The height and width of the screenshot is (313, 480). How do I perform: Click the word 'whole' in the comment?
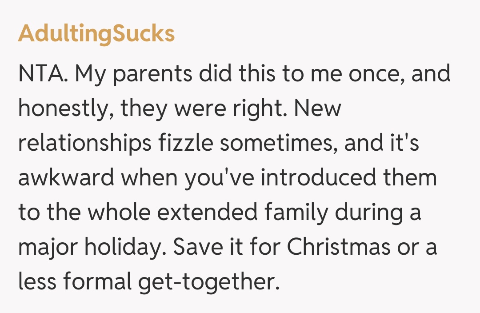click(119, 213)
